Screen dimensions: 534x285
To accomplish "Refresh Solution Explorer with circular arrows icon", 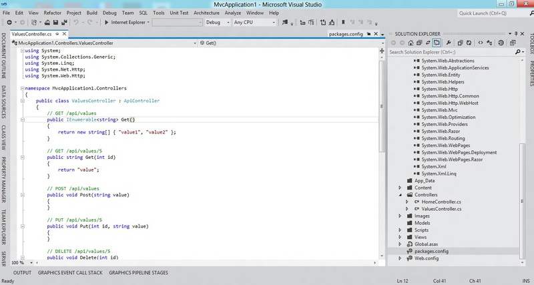I will tap(469, 43).
